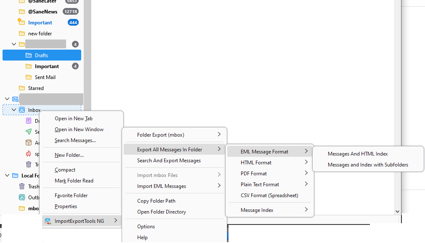Image resolution: width=425 pixels, height=243 pixels.
Task: Click the Archives box icon
Action: coord(29,143)
